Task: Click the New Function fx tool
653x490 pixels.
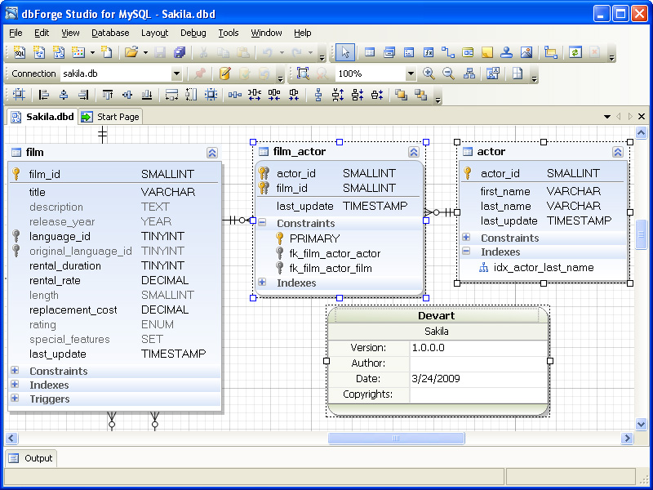Action: click(x=429, y=52)
